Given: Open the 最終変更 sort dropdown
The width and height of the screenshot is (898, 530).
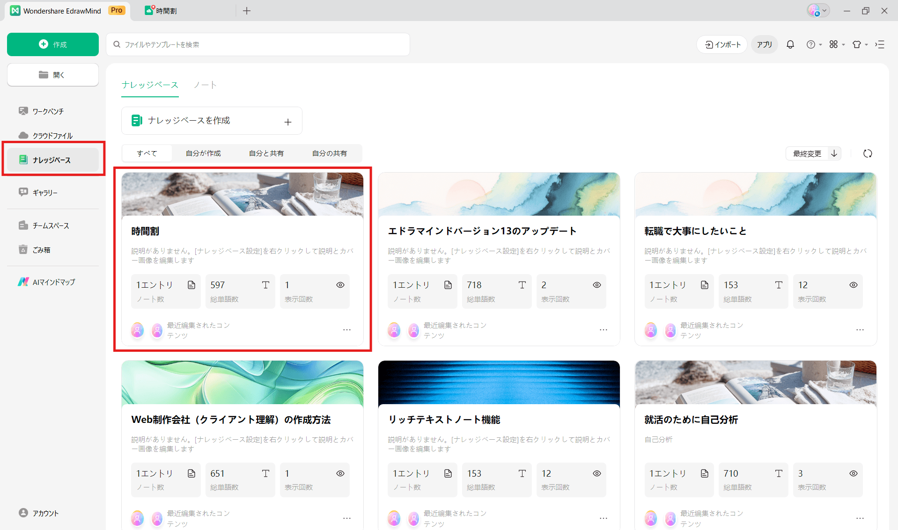Looking at the screenshot, I should click(813, 153).
